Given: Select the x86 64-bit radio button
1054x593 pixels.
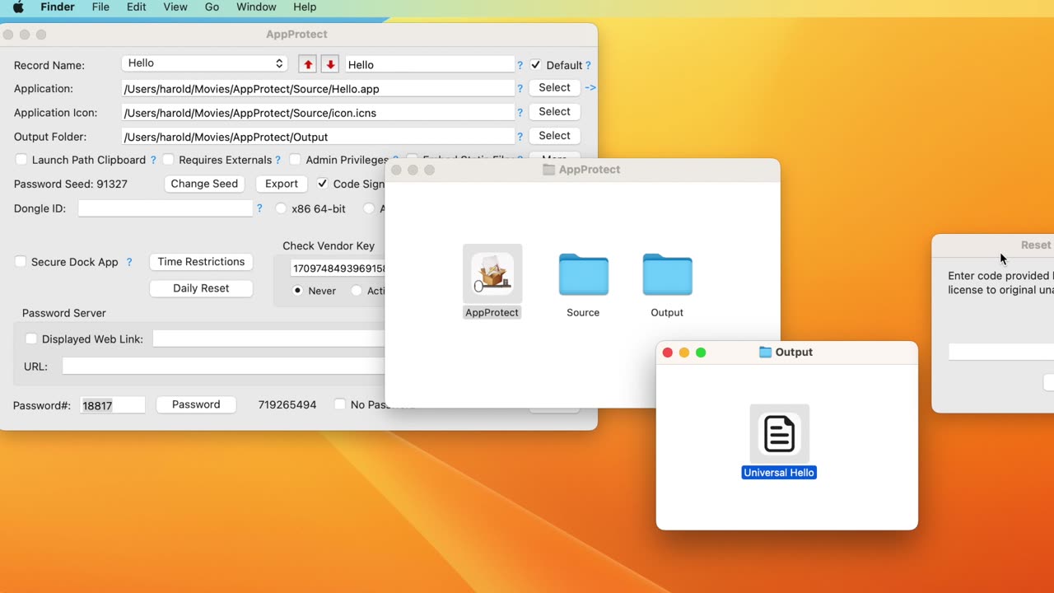Looking at the screenshot, I should pos(282,208).
